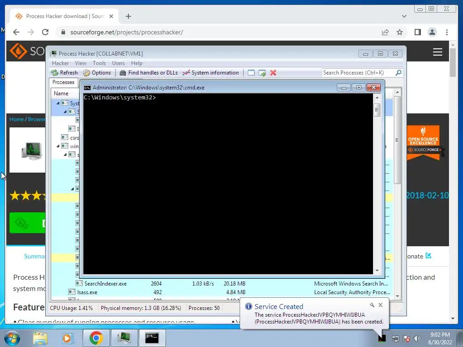Click the Home breadcrumb link
The height and width of the screenshot is (347, 463).
pos(17,119)
